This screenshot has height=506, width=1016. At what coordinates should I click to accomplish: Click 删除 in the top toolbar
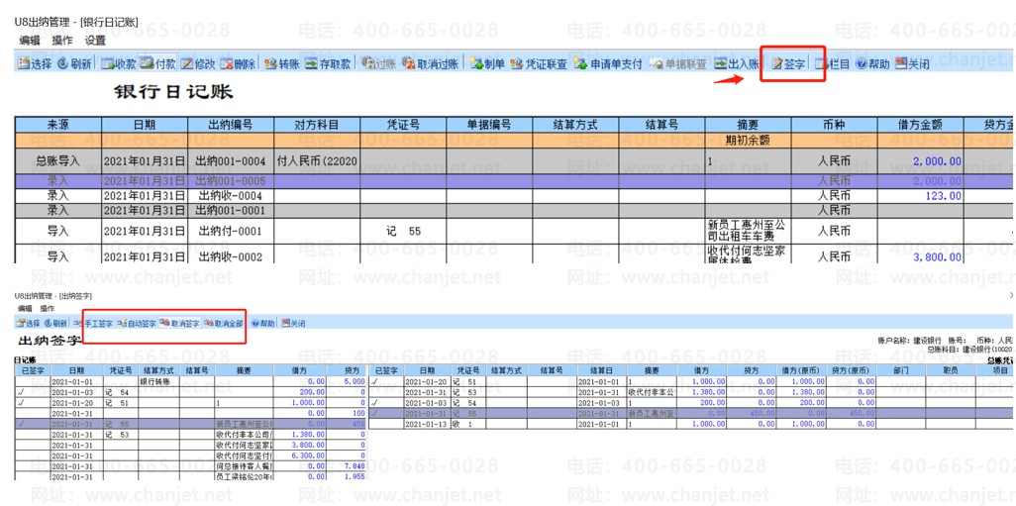[238, 64]
